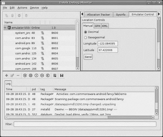Click the cause GC trash icon
Viewport: 163px width, 137px height.
click(x=26, y=16)
